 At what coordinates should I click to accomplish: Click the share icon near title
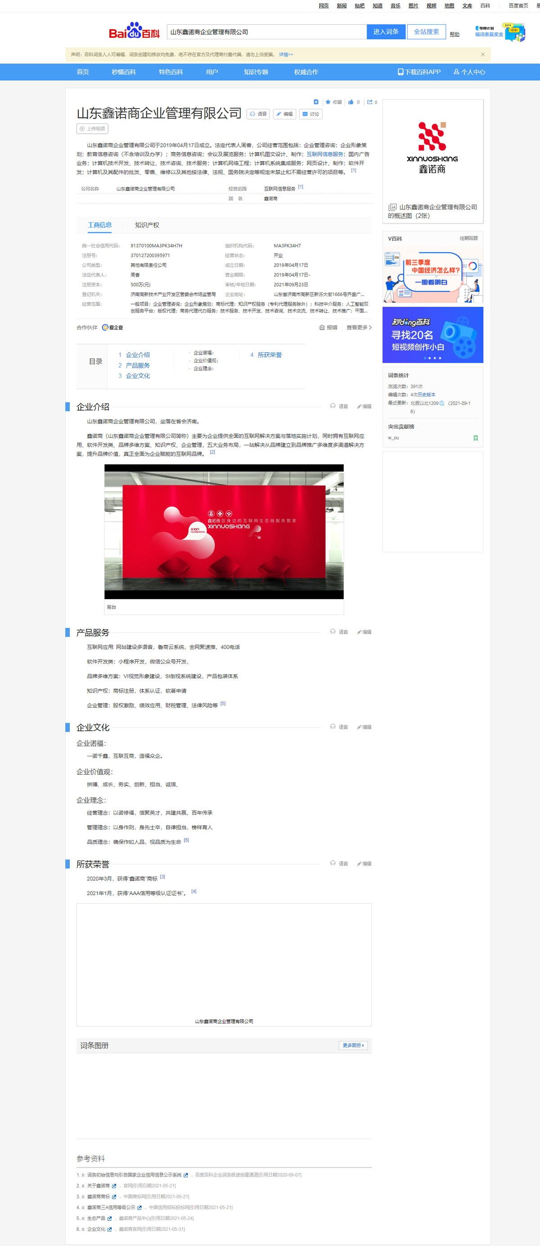click(x=369, y=102)
